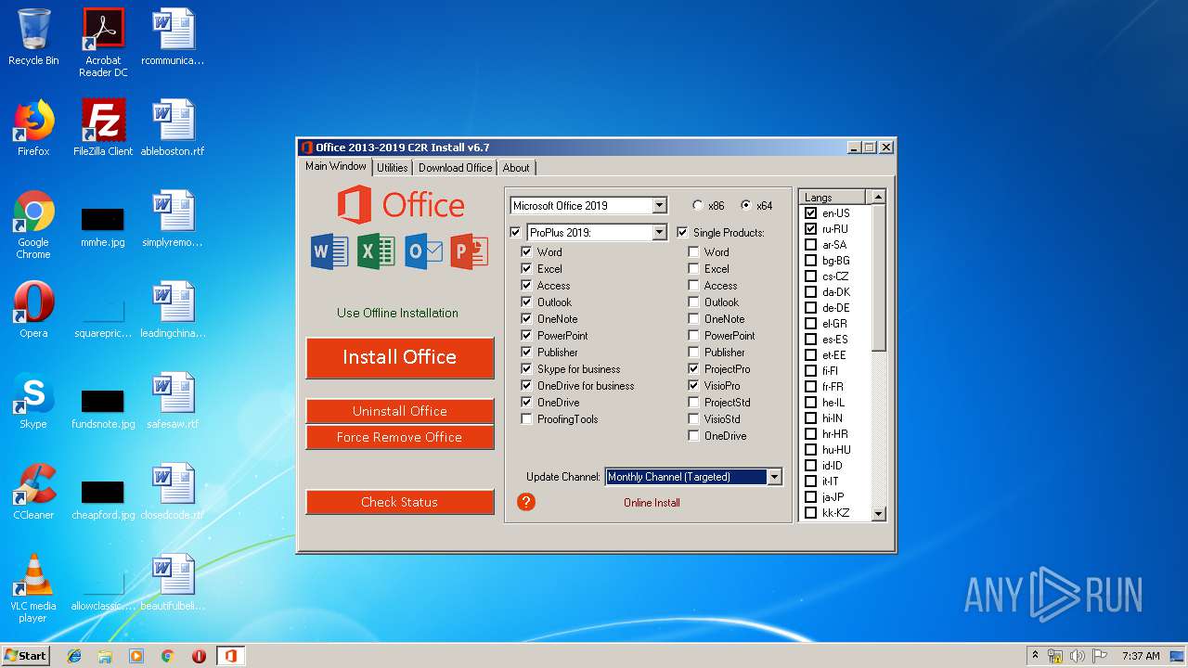Click the PowerPoint icon under Office logo
Viewport: 1188px width, 668px height.
[x=470, y=251]
